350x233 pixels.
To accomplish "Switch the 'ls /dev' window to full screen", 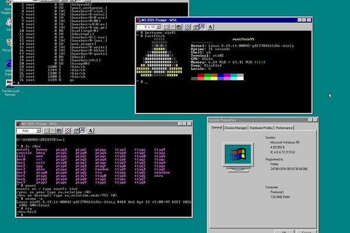I will [68, 130].
